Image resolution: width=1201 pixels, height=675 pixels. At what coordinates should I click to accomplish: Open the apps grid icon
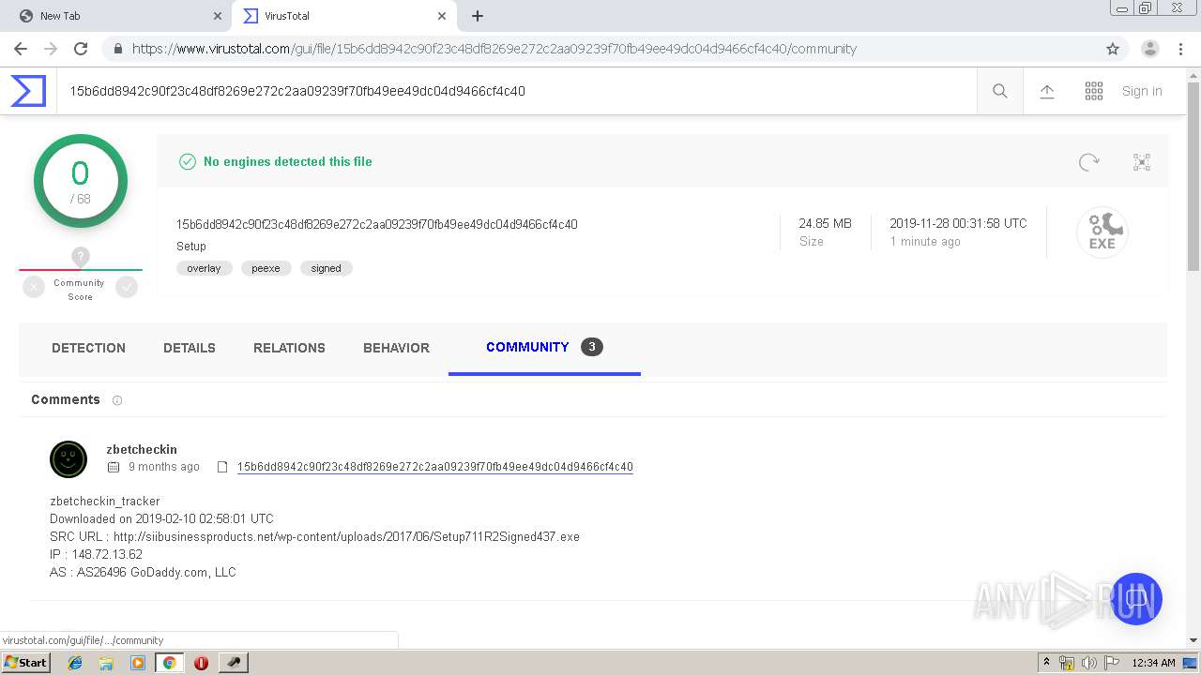[x=1094, y=91]
